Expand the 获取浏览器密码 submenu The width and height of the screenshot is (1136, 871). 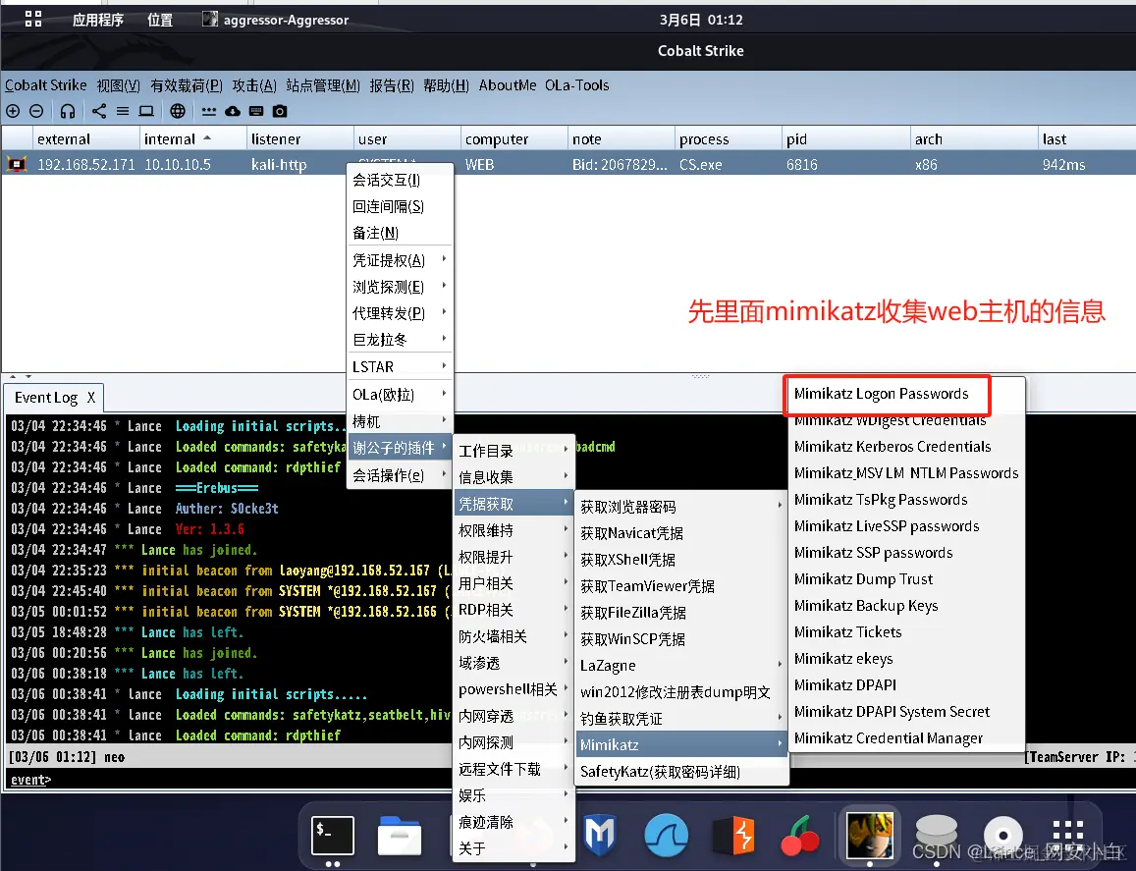681,507
